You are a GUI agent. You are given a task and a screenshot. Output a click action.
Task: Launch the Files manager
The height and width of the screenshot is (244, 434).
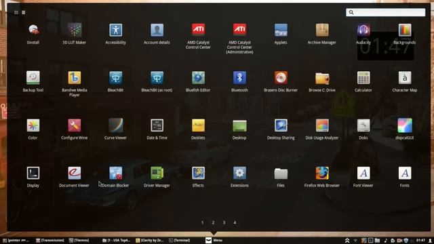(x=281, y=177)
